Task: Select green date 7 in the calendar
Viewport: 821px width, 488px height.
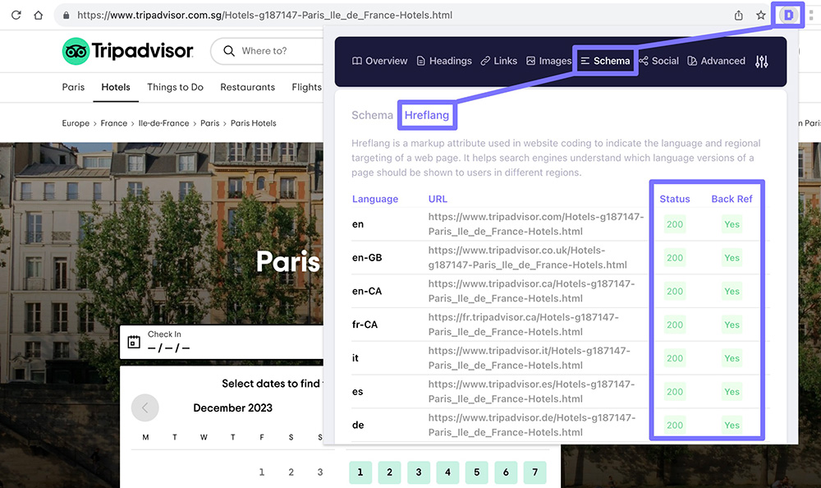Action: point(534,472)
